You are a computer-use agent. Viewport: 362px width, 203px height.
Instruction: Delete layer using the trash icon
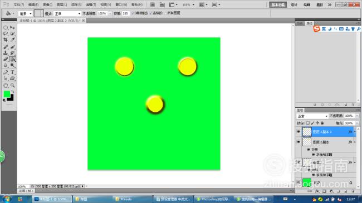(x=353, y=191)
